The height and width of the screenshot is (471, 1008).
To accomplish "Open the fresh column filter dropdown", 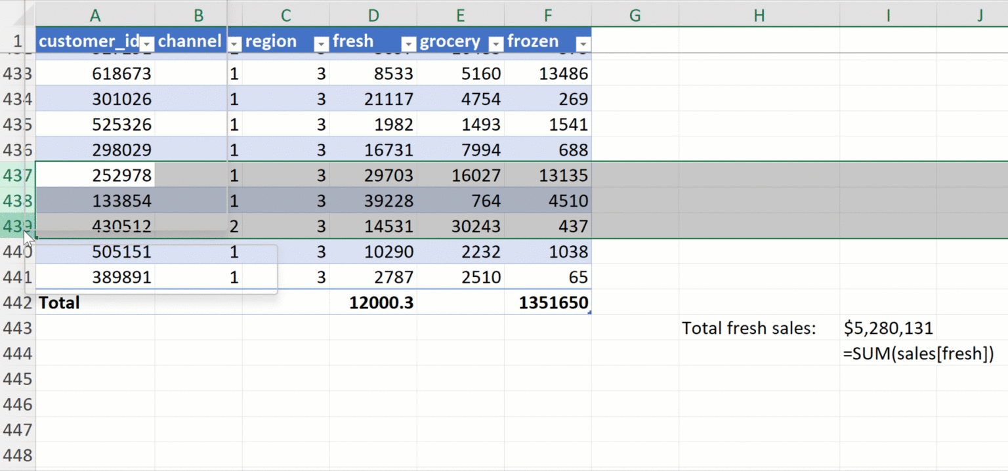I will (408, 43).
